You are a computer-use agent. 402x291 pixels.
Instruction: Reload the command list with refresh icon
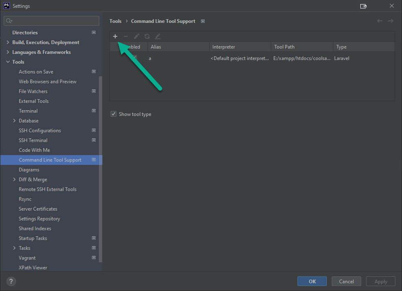(147, 36)
